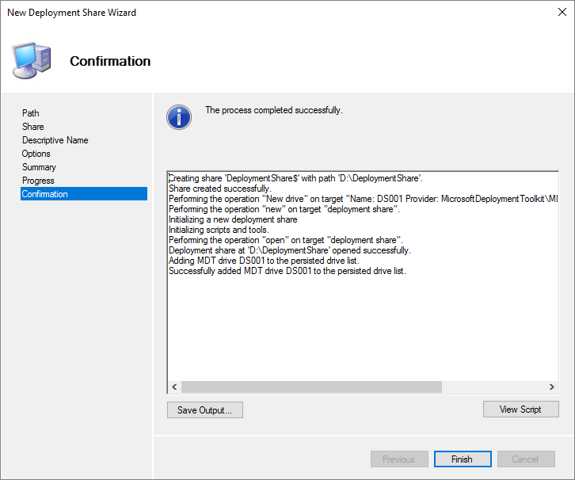
Task: Click the greyed-out Previous button
Action: tap(398, 459)
